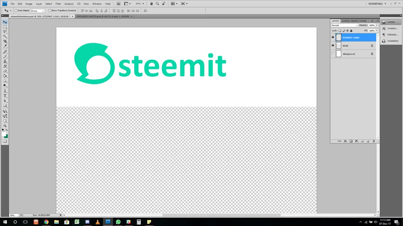Select the History Brush tool
Screen dimensions: 403x226
point(5,67)
